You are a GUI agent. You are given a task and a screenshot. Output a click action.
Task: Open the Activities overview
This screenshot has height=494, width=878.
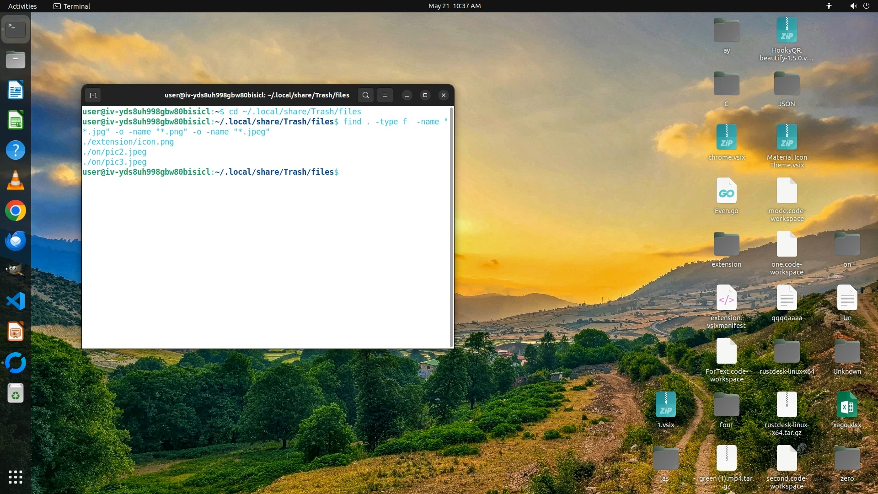pyautogui.click(x=22, y=6)
